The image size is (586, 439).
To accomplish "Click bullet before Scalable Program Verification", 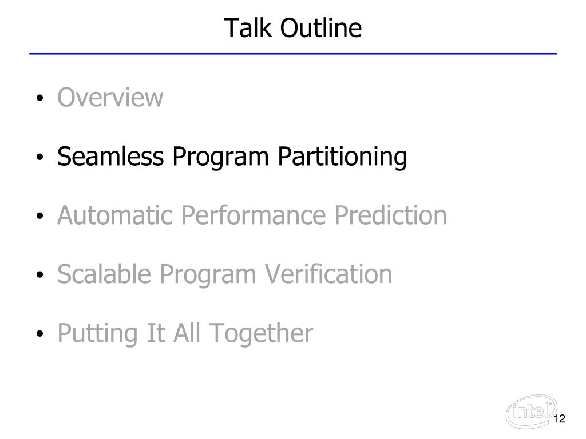I will [x=40, y=275].
